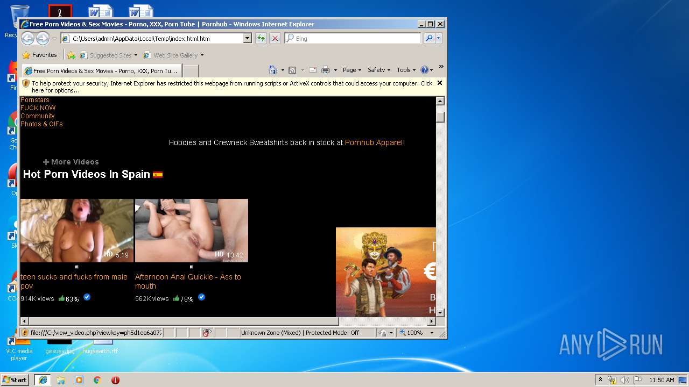Click the Start button
This screenshot has height=387, width=689.
15,380
